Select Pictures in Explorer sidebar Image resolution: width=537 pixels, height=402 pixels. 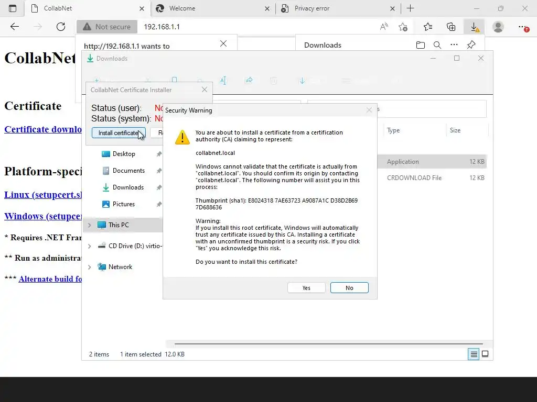click(124, 204)
